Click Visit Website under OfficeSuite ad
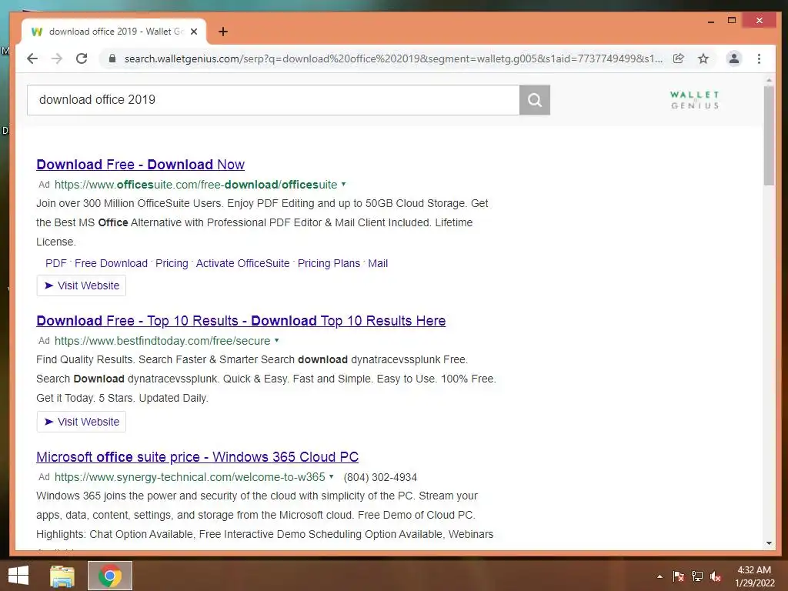 [82, 285]
